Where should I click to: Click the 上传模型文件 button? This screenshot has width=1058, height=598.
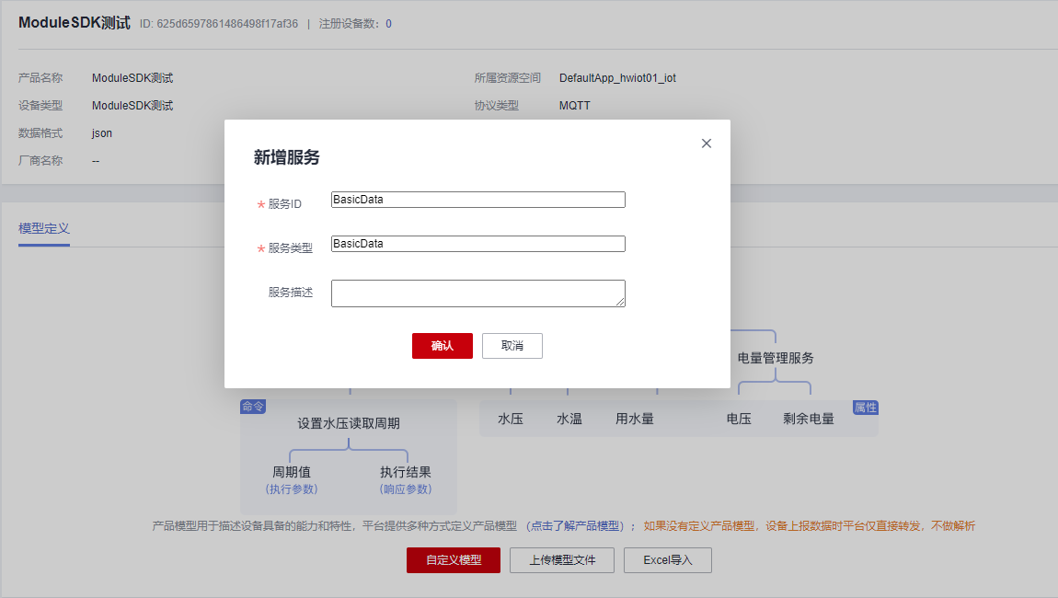click(x=561, y=559)
